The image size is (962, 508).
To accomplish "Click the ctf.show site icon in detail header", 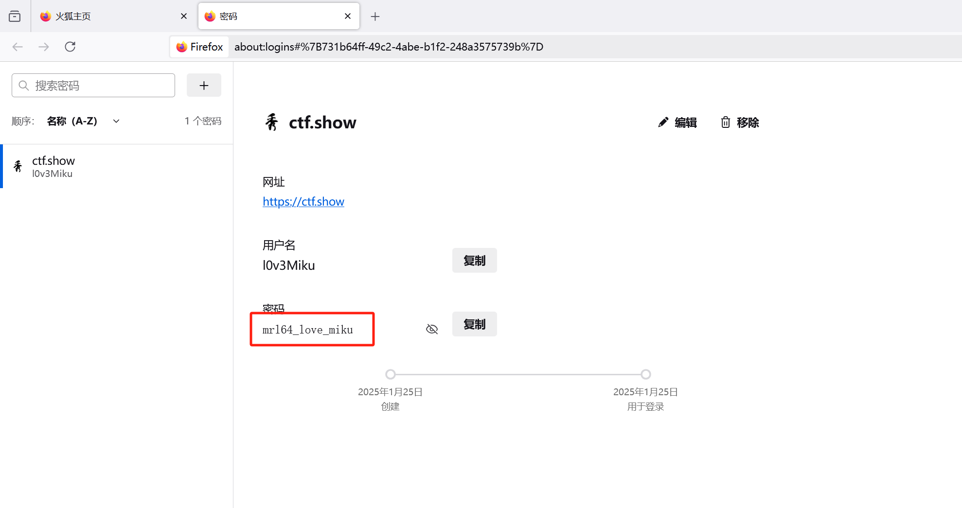I will (272, 122).
